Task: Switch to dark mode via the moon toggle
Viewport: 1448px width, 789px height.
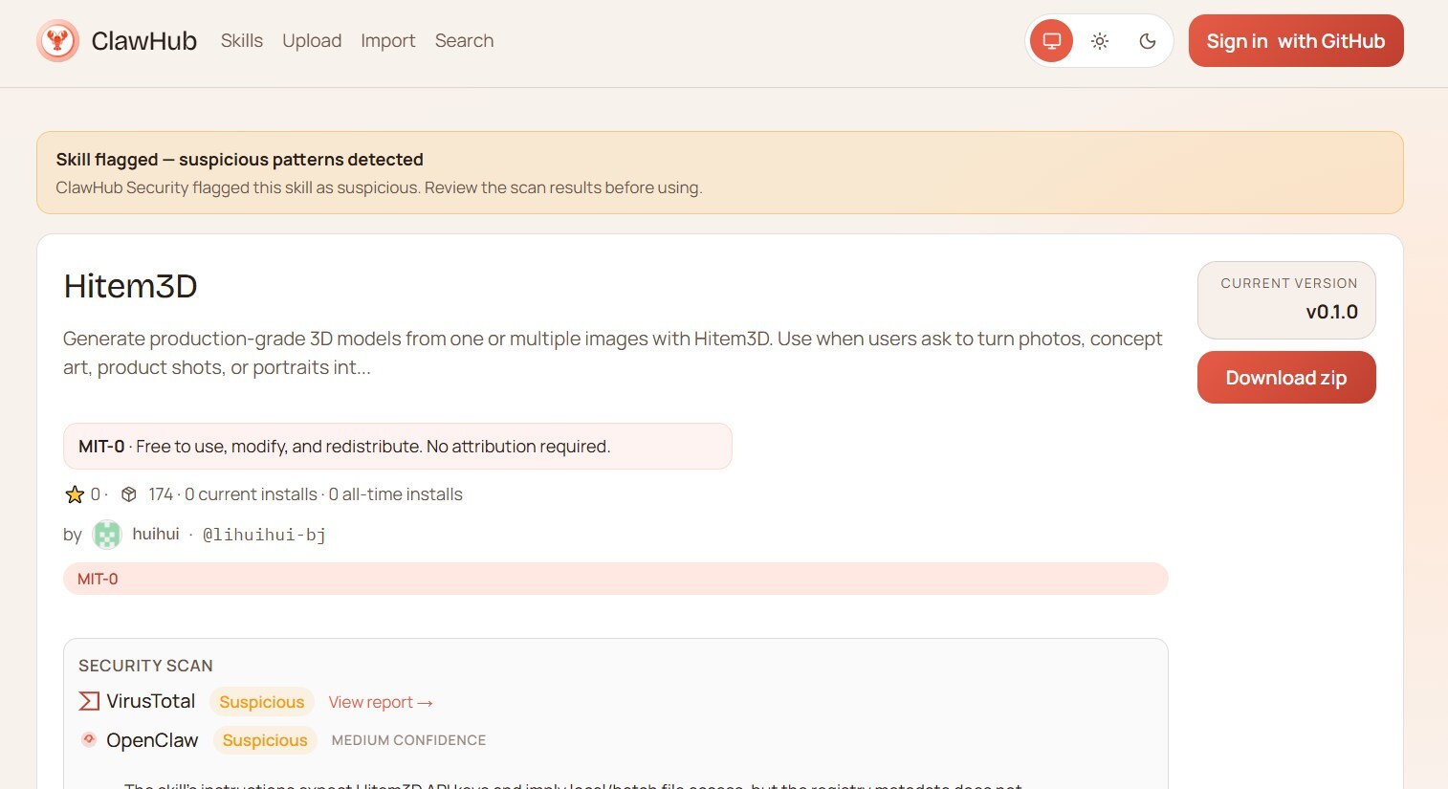Action: pos(1148,41)
